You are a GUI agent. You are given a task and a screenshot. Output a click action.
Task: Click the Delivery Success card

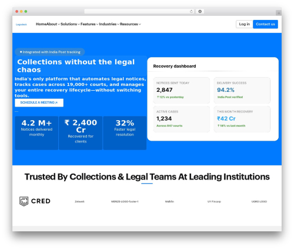[x=242, y=90]
